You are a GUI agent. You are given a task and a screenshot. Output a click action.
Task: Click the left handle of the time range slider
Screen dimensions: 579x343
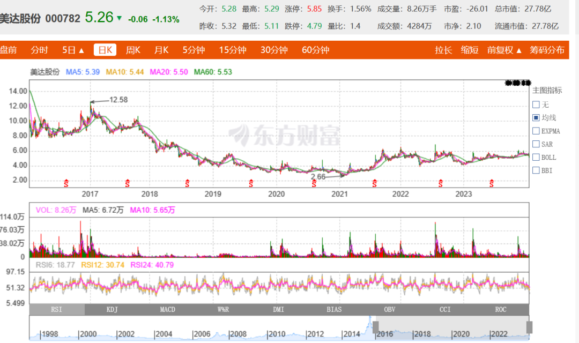point(376,327)
